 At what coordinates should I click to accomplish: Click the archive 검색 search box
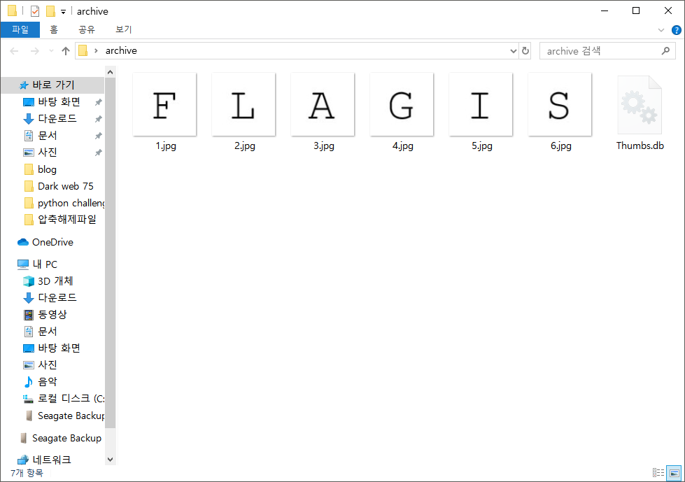607,51
